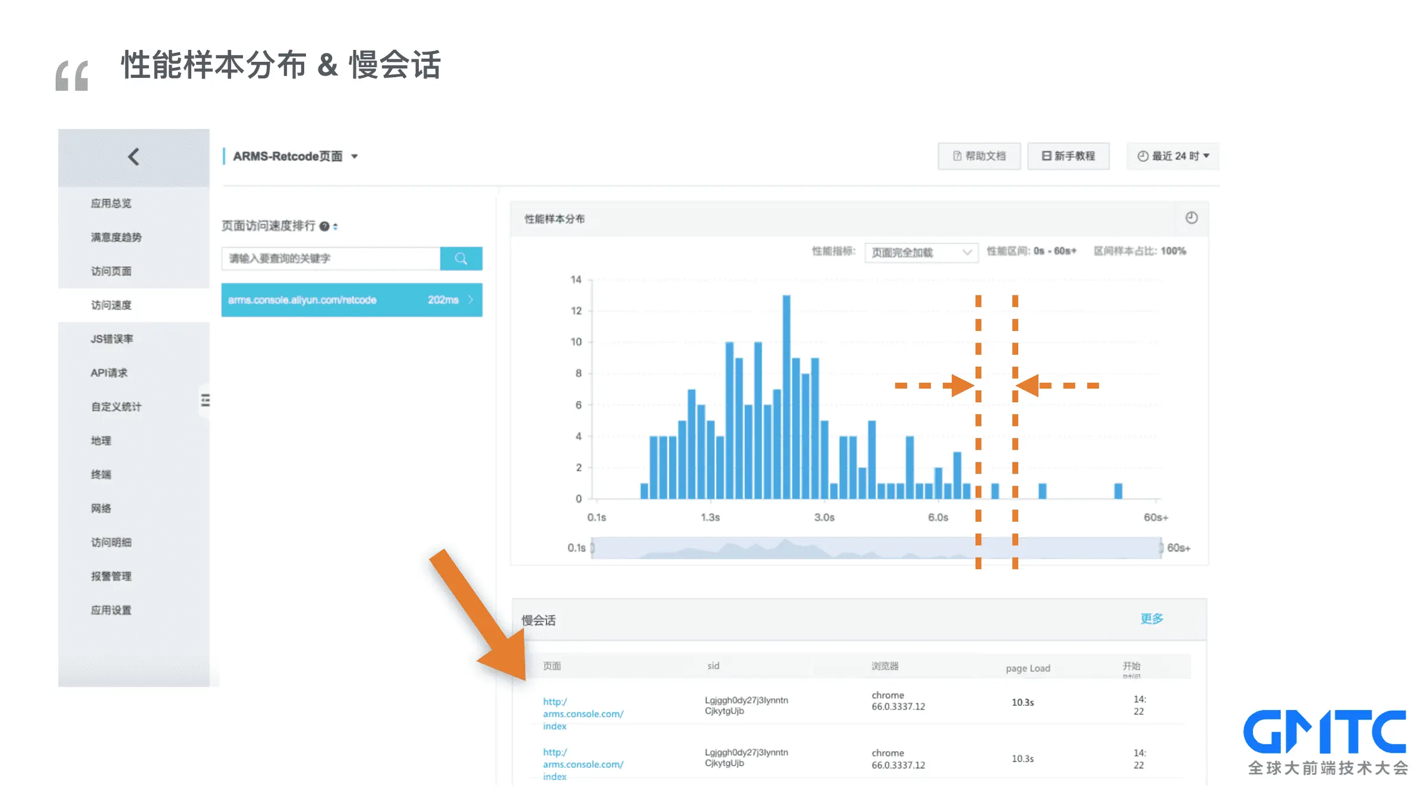Viewport: 1427px width, 801px height.
Task: Open the beginner tutorial button
Action: tap(1068, 156)
